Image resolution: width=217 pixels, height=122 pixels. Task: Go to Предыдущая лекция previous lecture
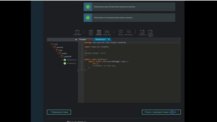tap(59, 112)
